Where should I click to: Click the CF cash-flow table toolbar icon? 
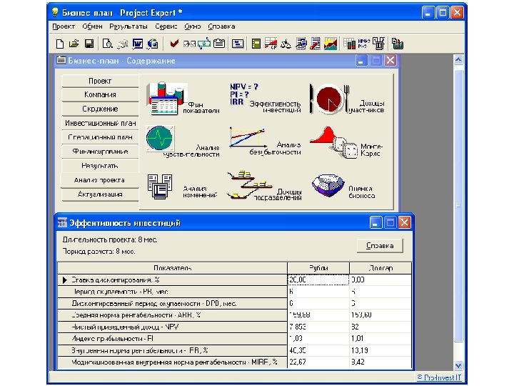coord(271,44)
